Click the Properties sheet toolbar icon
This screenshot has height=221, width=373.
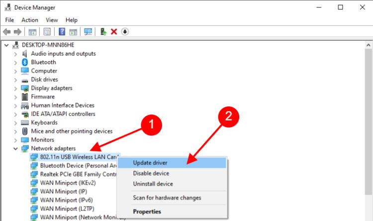pos(47,32)
